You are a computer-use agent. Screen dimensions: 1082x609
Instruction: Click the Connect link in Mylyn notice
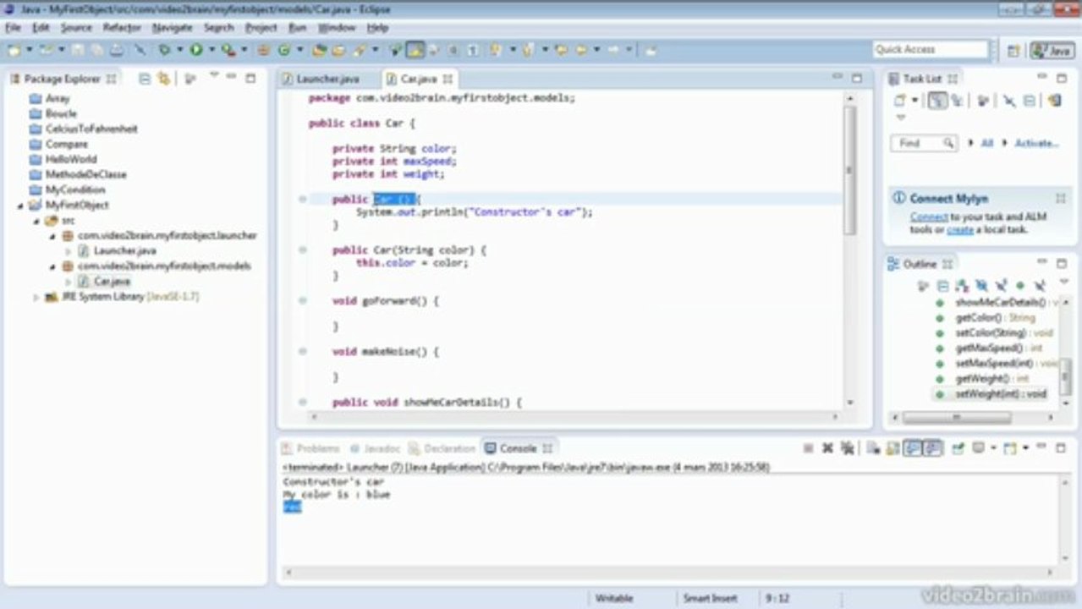pyautogui.click(x=928, y=217)
